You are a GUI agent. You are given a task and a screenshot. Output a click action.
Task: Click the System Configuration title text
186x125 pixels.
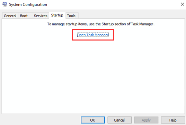pos(28,5)
